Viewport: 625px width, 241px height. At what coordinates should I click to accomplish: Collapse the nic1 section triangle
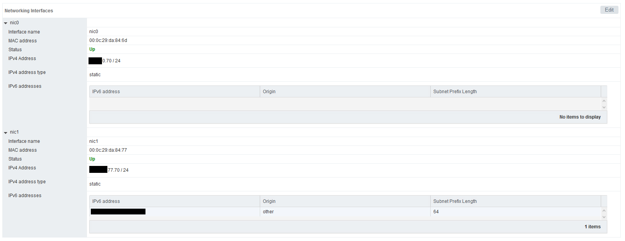(5, 132)
